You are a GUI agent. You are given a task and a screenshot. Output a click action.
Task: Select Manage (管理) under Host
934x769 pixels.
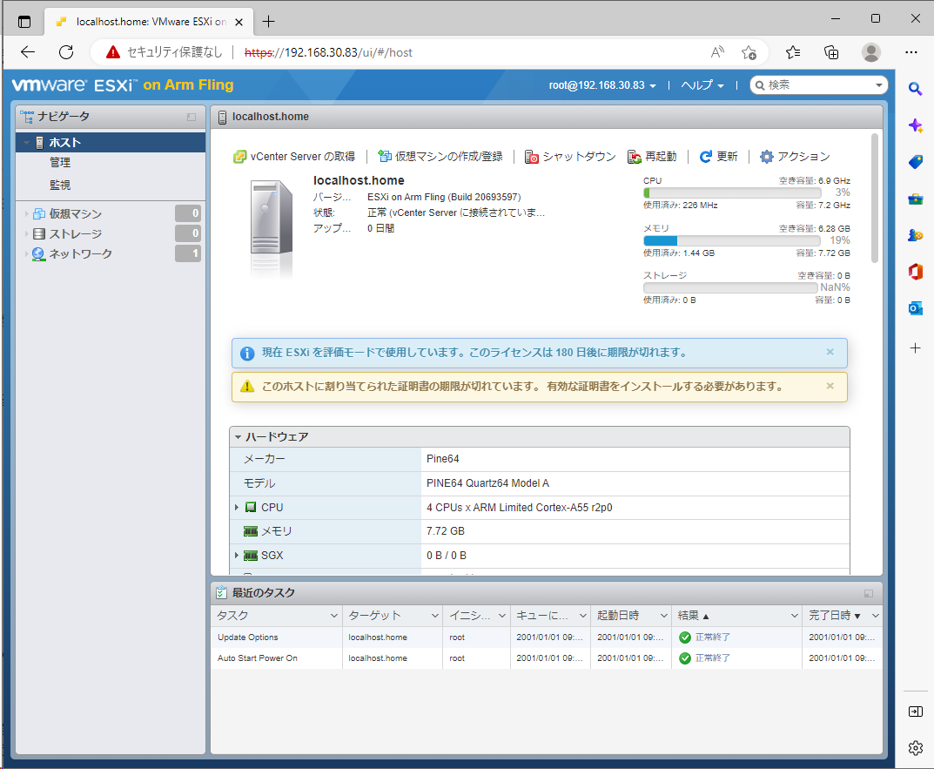tap(59, 162)
